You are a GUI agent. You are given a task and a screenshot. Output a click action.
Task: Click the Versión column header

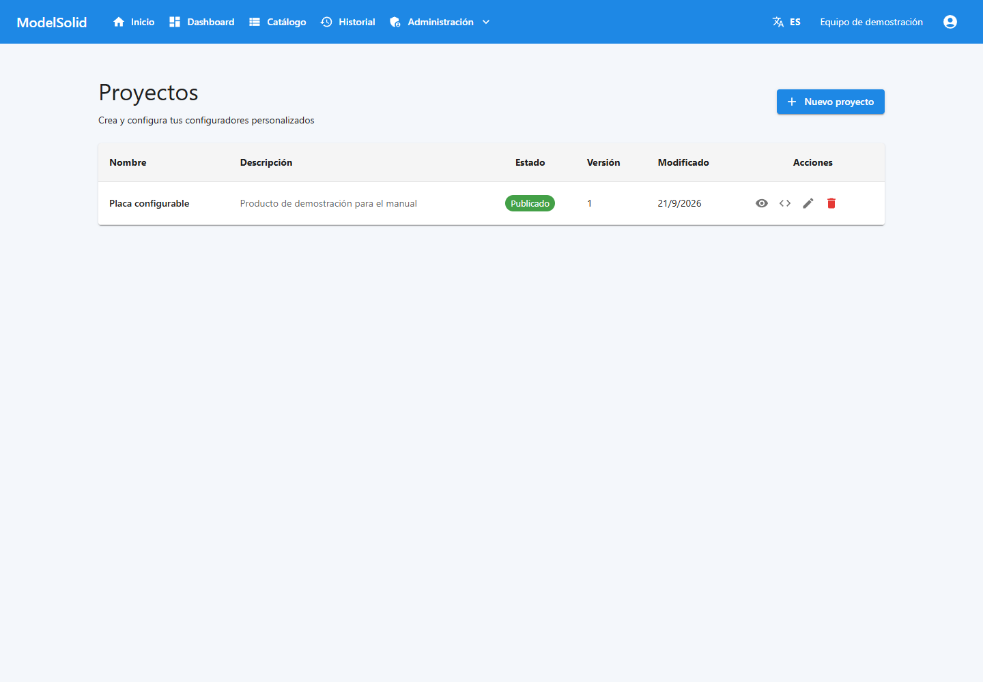(603, 162)
